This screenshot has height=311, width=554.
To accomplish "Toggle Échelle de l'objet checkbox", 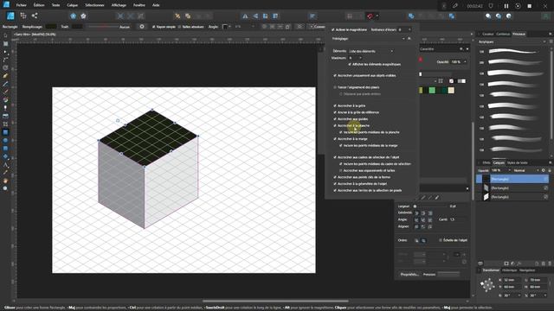I will 441,240.
